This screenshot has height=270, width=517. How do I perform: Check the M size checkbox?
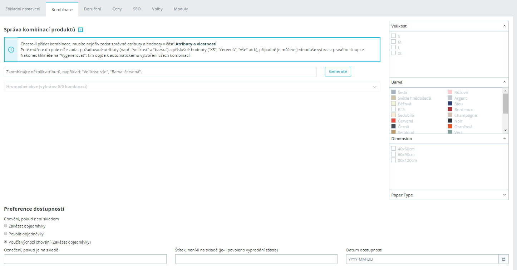click(x=393, y=42)
